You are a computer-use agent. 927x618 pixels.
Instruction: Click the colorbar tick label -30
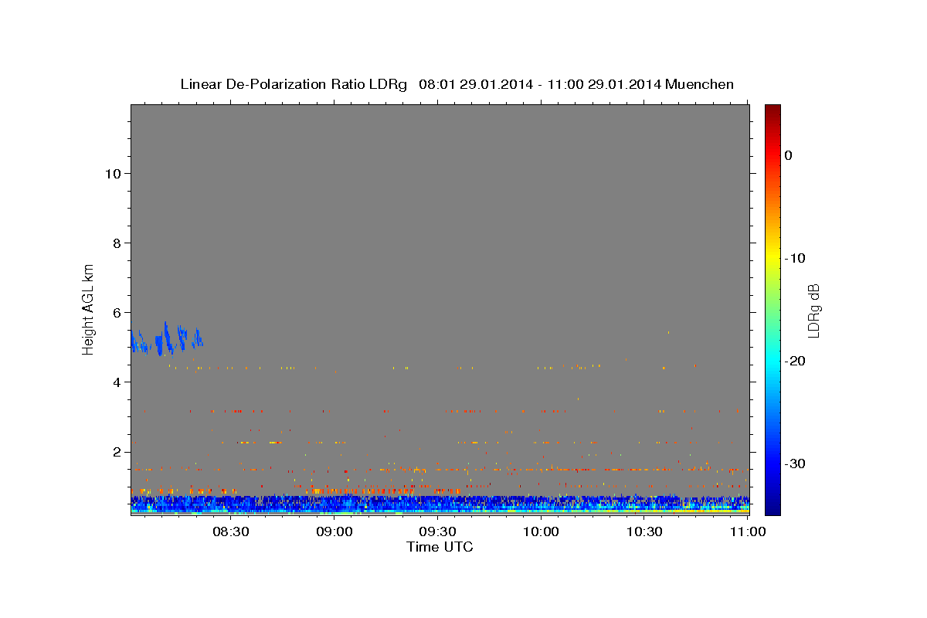click(795, 463)
